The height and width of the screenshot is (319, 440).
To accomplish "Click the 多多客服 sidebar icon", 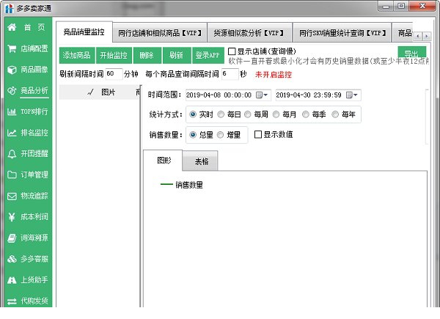I will pyautogui.click(x=12, y=259).
